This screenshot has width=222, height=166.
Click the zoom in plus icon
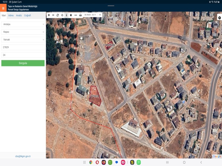49,15
